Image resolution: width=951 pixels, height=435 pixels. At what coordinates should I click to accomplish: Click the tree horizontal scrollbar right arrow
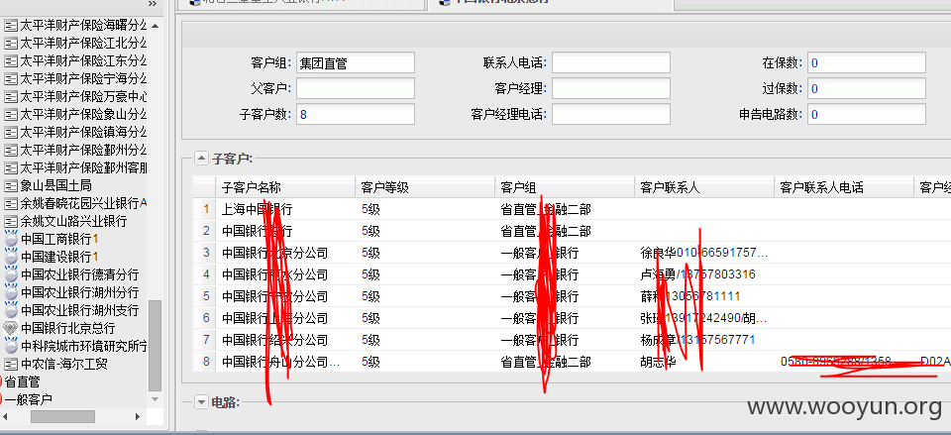coord(138,417)
